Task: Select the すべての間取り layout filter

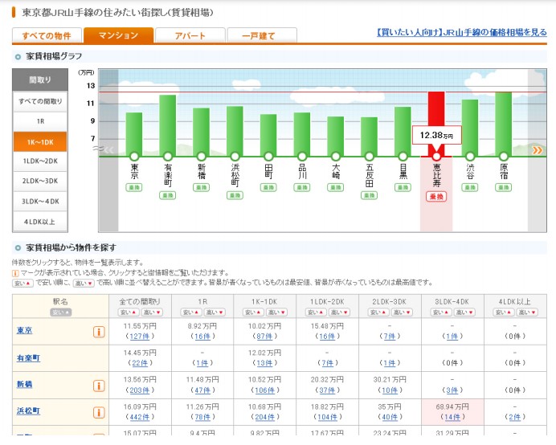Action: click(x=40, y=101)
